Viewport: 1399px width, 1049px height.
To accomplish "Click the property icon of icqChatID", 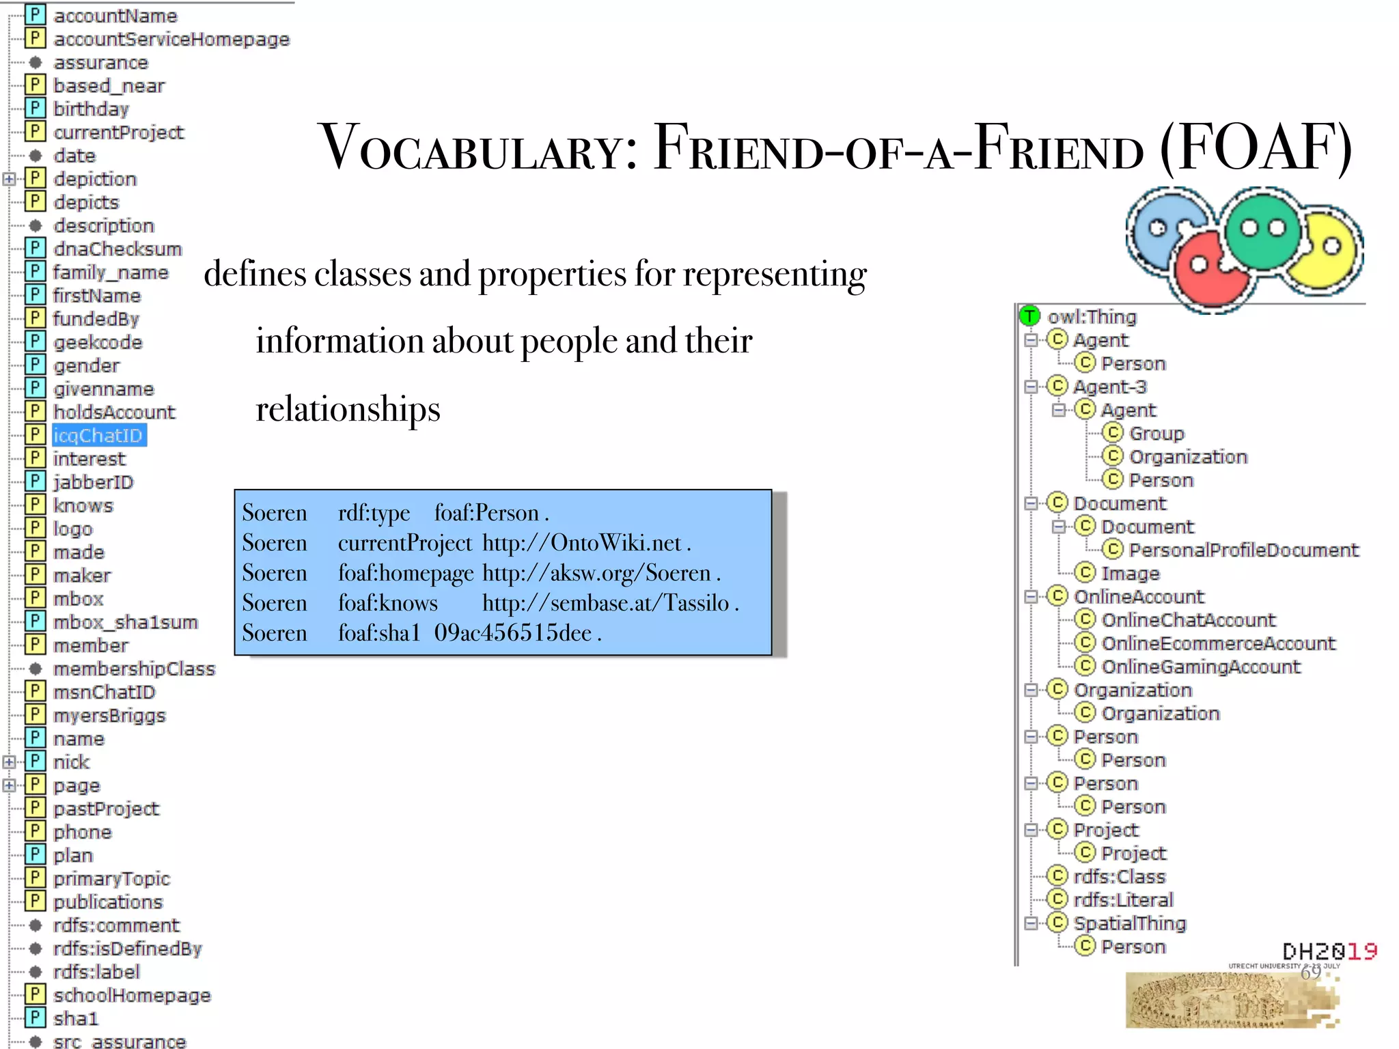I will (x=35, y=434).
